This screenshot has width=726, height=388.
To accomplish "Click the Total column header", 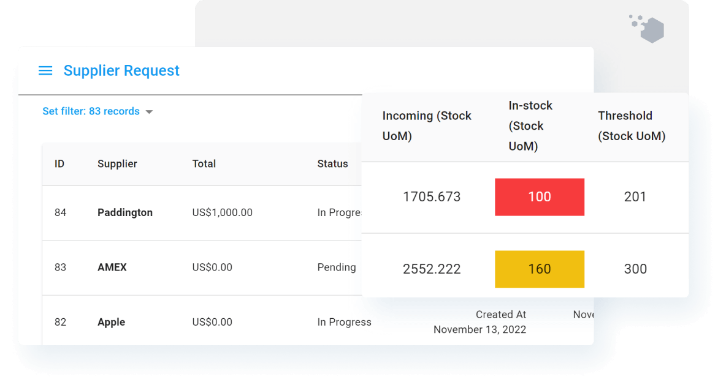I will [x=204, y=164].
